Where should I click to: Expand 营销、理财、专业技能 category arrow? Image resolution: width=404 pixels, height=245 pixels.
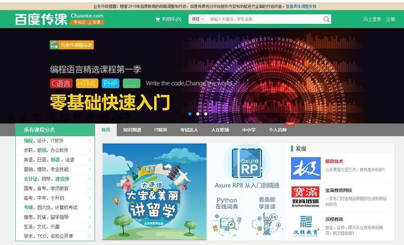[x=90, y=170]
